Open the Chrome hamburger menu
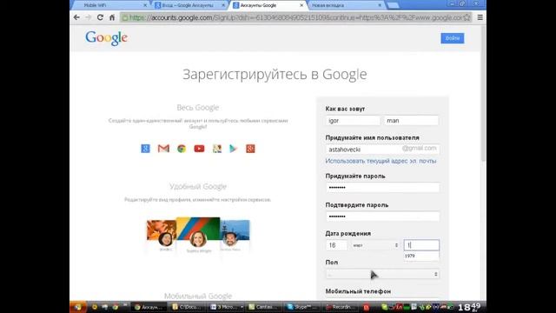This screenshot has width=556, height=313. pos(480,17)
